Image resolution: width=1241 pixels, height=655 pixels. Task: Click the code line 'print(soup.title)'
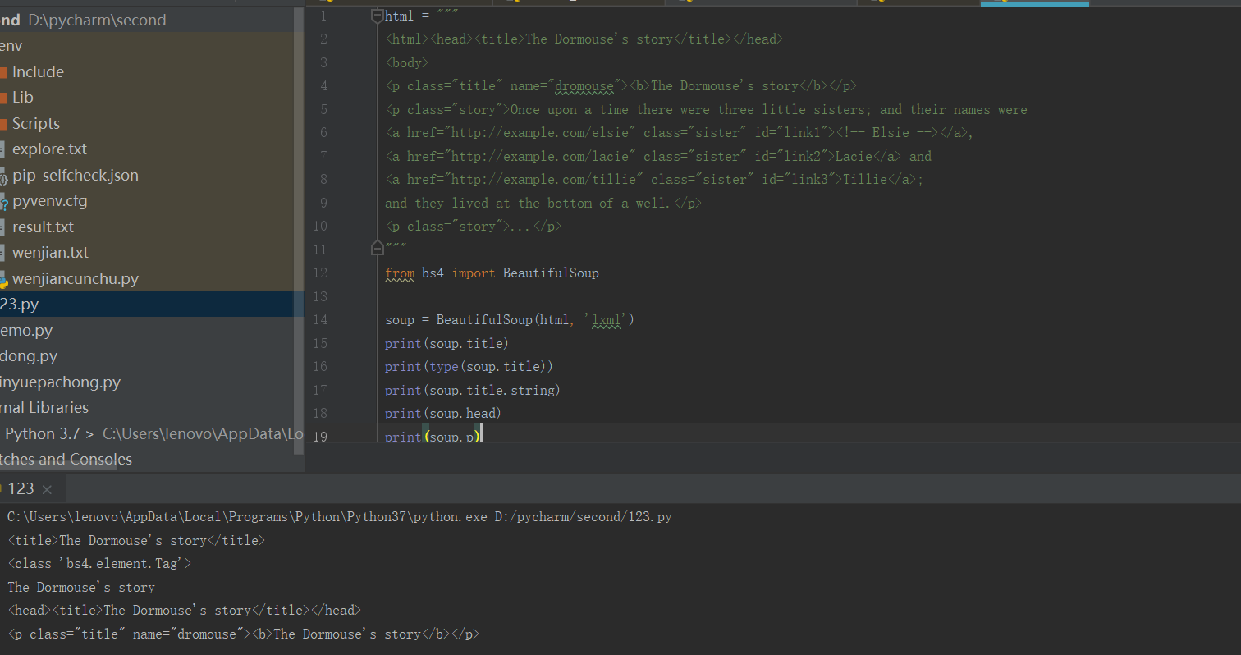click(446, 343)
